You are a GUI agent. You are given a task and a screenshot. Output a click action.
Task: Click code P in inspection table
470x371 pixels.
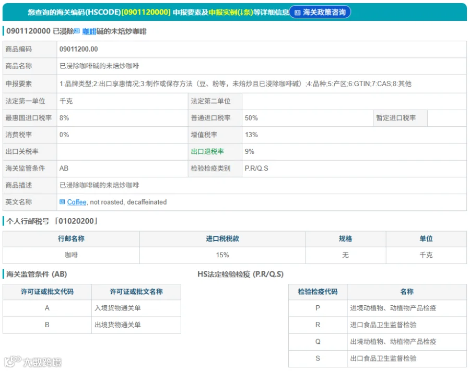(x=318, y=308)
